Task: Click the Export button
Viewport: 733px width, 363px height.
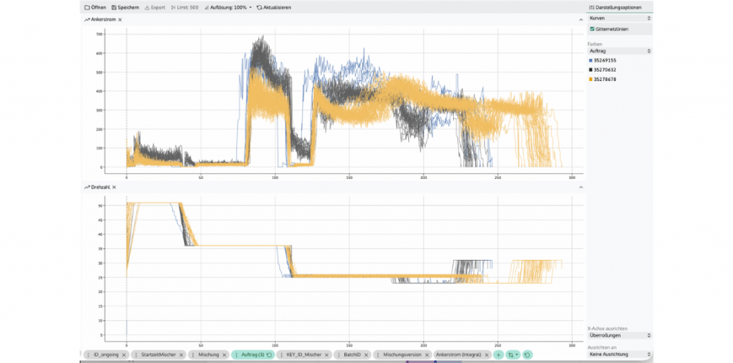Action: 155,7
